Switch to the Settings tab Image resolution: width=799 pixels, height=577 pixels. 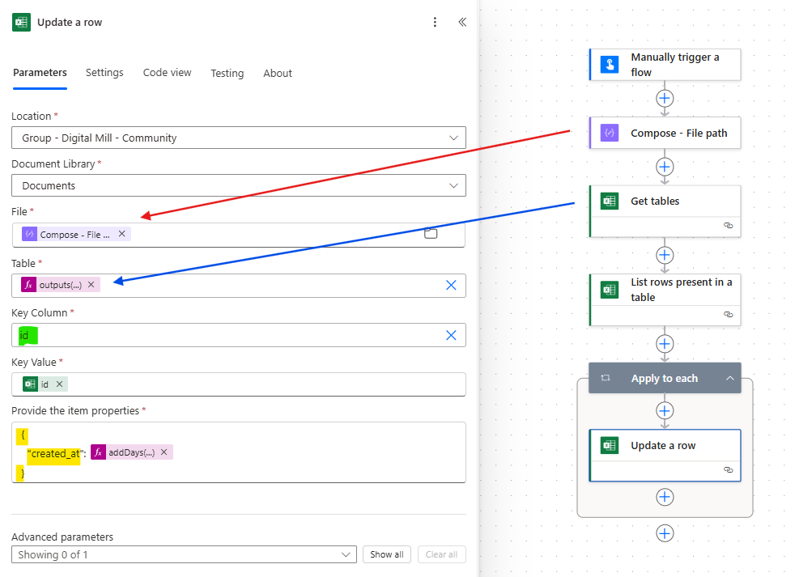tap(104, 73)
